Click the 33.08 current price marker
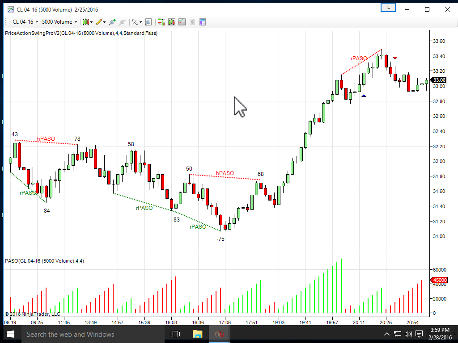Screen dimensions: 458x343 (439, 80)
